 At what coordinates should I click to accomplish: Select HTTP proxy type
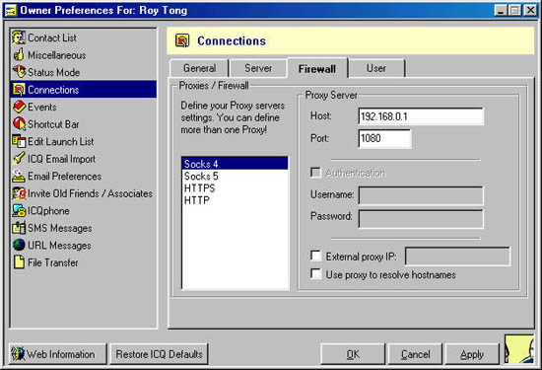[x=235, y=200]
